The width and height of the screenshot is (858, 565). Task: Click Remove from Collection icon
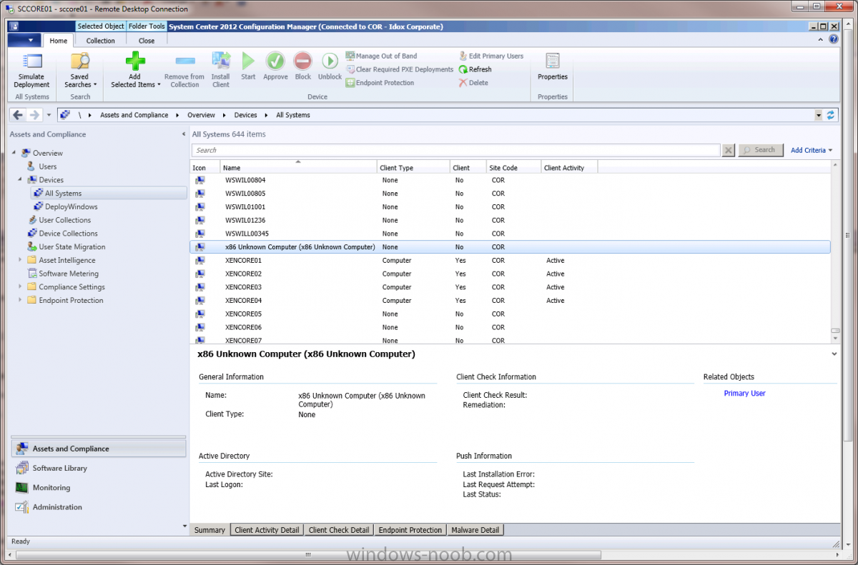[x=184, y=61]
